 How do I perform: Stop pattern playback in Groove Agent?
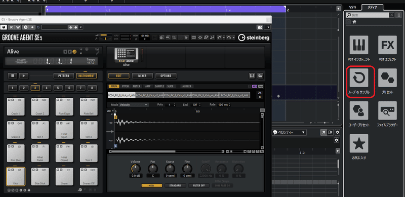click(12, 76)
